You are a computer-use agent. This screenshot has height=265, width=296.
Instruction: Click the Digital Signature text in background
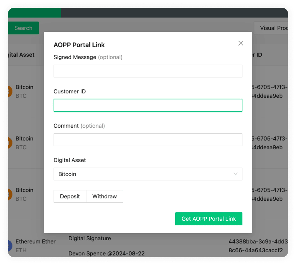[90, 238]
